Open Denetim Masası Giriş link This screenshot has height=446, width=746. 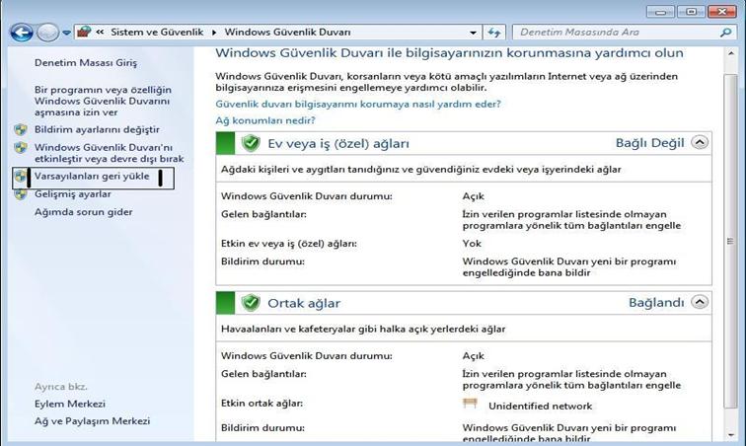86,63
